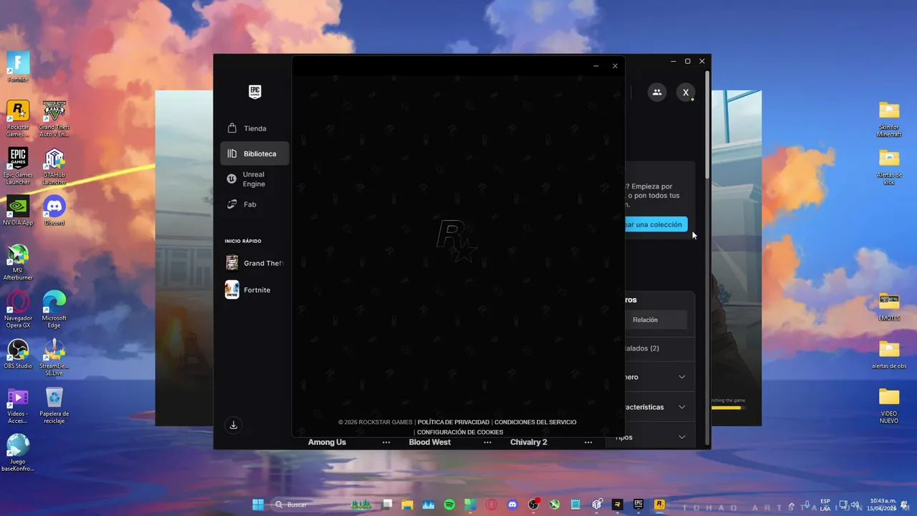Image resolution: width=917 pixels, height=516 pixels.
Task: Open the GTAHub Launcher desktop shortcut
Action: [x=54, y=166]
